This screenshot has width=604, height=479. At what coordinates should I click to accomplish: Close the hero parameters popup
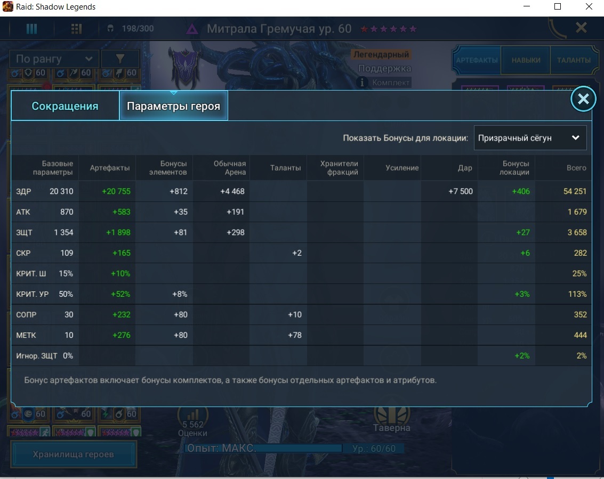point(583,99)
